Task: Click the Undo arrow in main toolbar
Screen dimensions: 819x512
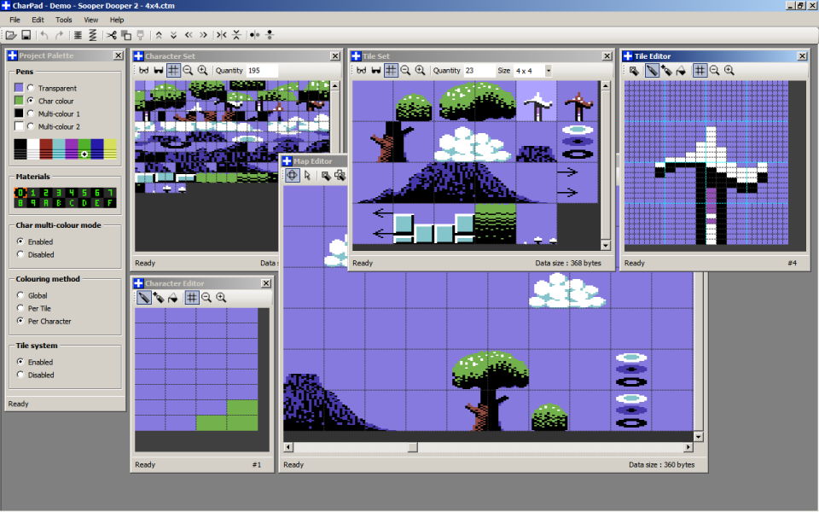Action: [x=44, y=35]
